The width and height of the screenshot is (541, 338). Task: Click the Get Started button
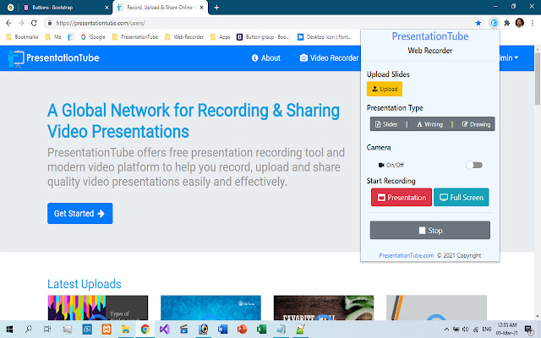click(79, 214)
